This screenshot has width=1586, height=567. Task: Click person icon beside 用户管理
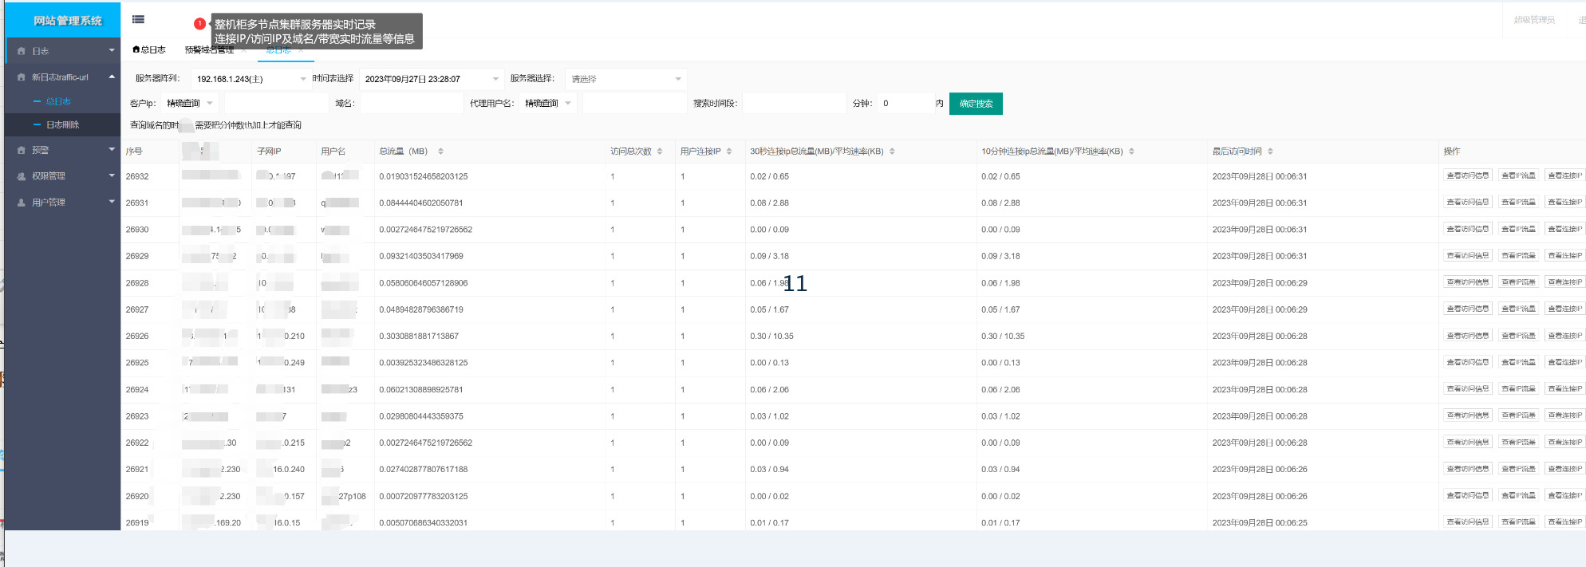[22, 203]
